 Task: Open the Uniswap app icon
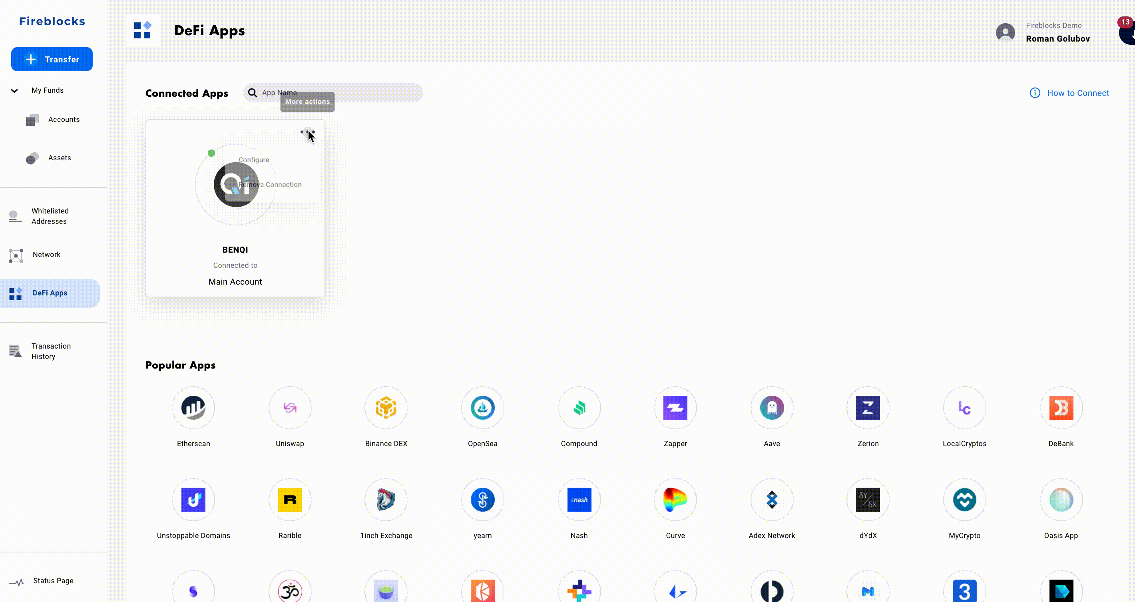pos(290,408)
